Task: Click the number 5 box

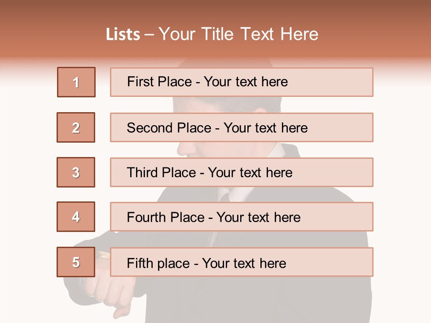Action: tap(76, 262)
